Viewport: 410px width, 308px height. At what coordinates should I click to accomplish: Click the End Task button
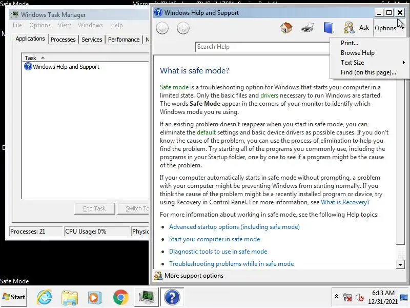[x=94, y=208]
